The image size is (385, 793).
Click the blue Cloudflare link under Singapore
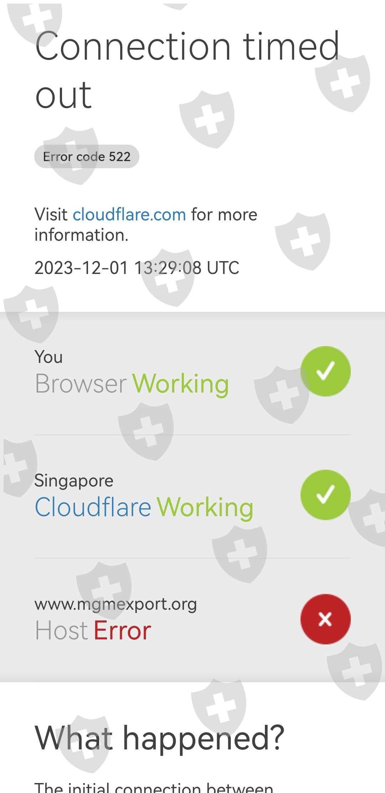pos(93,507)
